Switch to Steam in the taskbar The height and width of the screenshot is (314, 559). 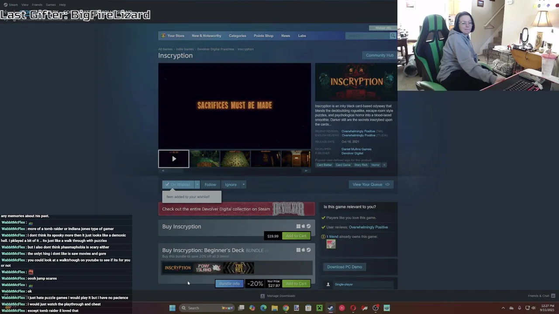click(x=331, y=308)
